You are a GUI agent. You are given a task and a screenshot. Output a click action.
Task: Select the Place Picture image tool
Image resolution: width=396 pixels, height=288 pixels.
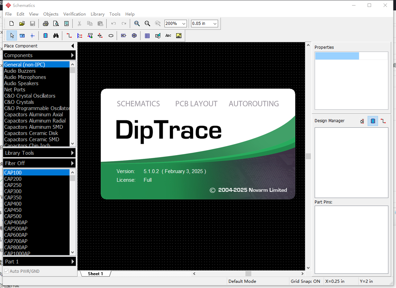point(179,36)
